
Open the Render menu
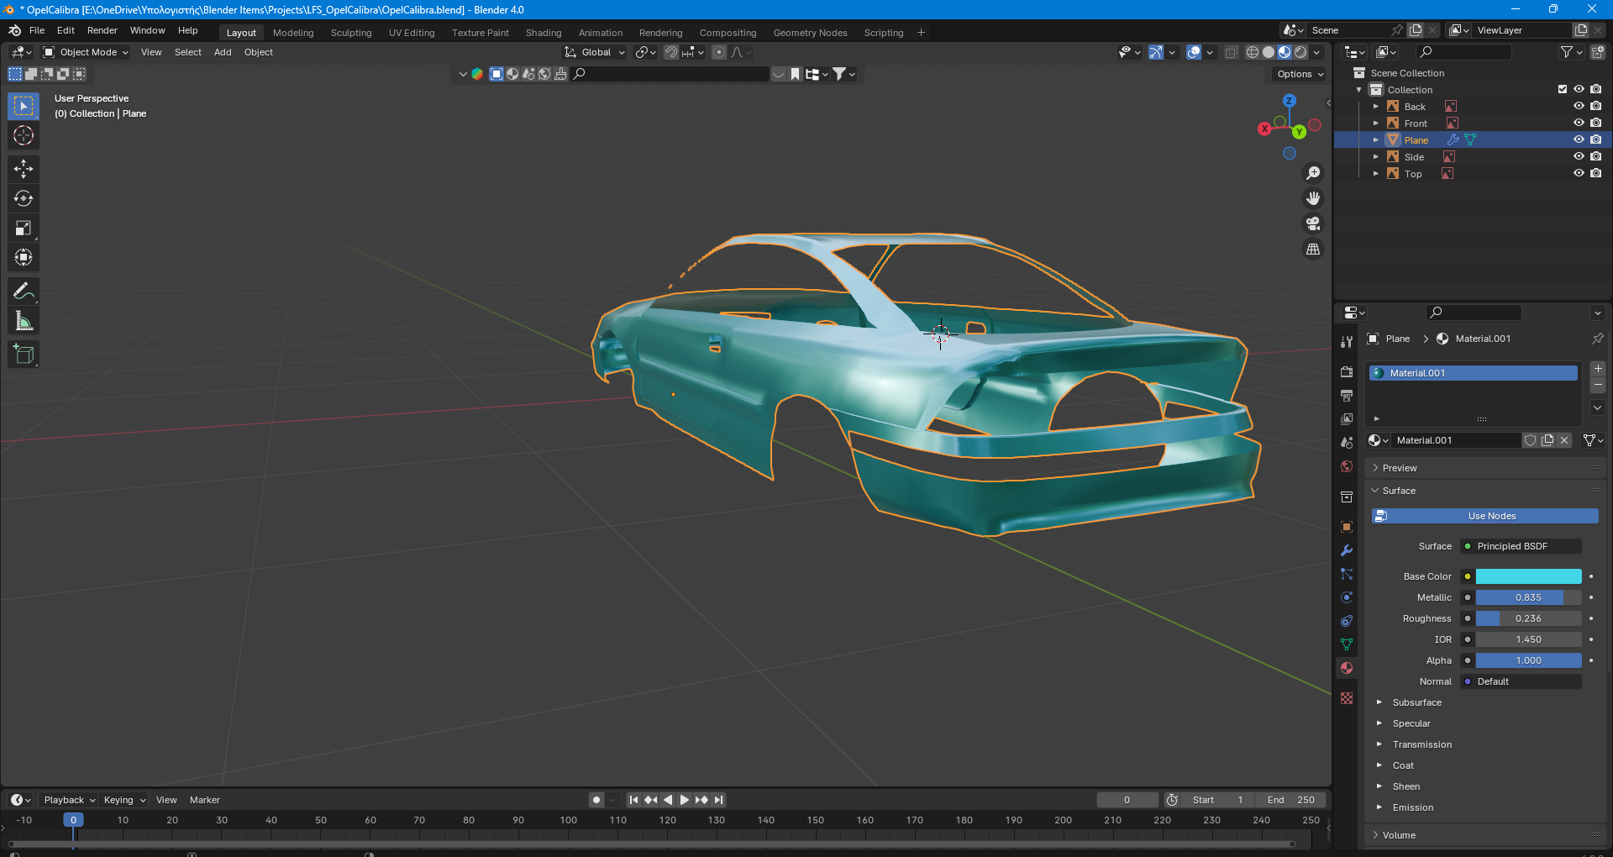pyautogui.click(x=102, y=30)
